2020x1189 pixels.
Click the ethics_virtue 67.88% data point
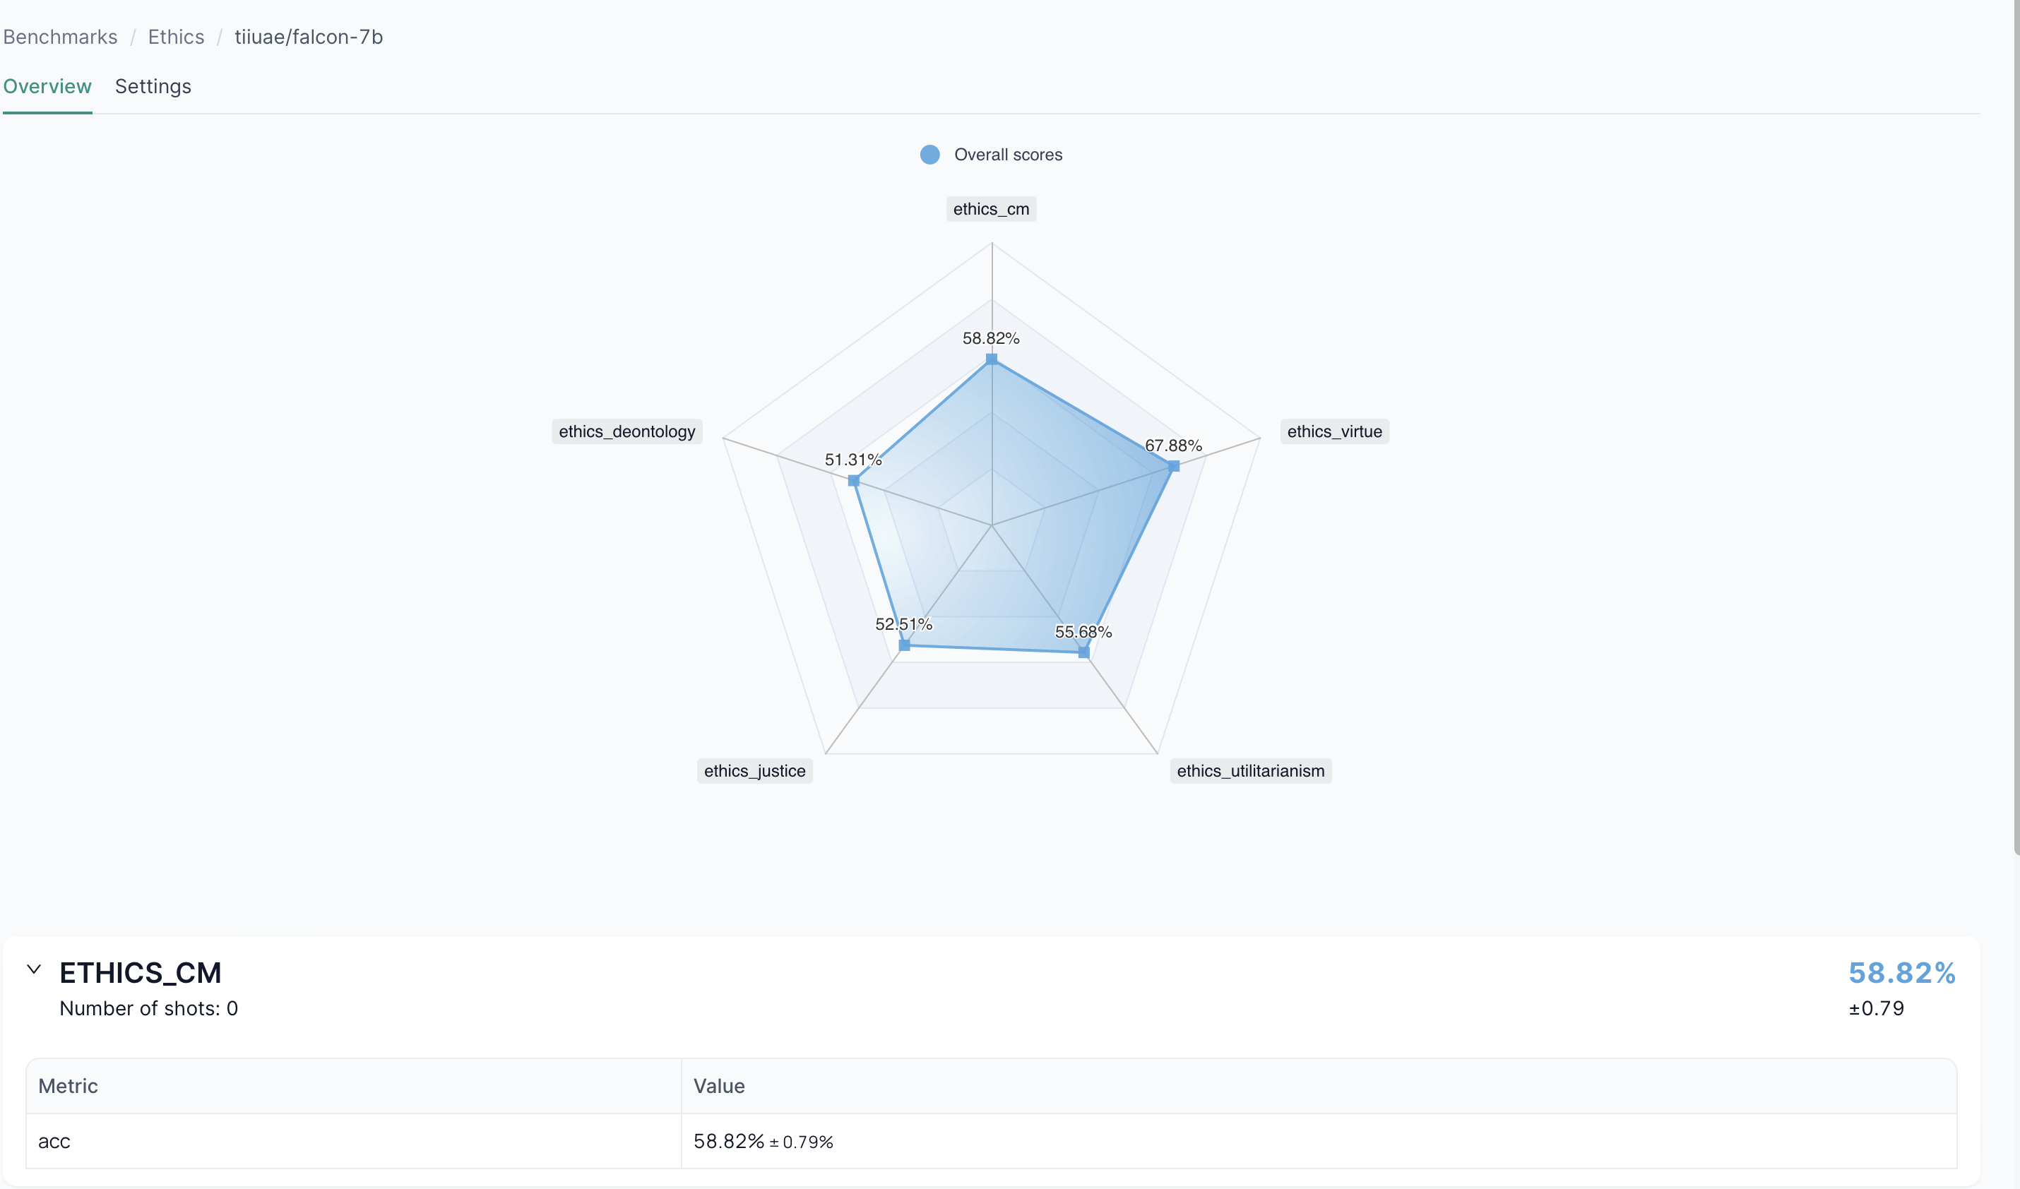1174,466
